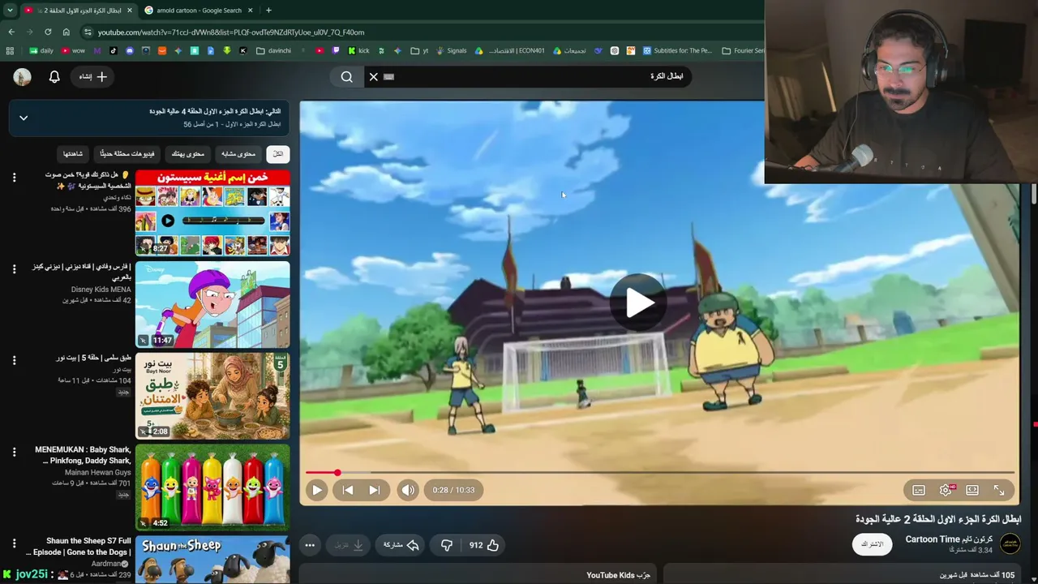Play the video using the center play overlay
Viewport: 1038px width, 584px height.
639,303
